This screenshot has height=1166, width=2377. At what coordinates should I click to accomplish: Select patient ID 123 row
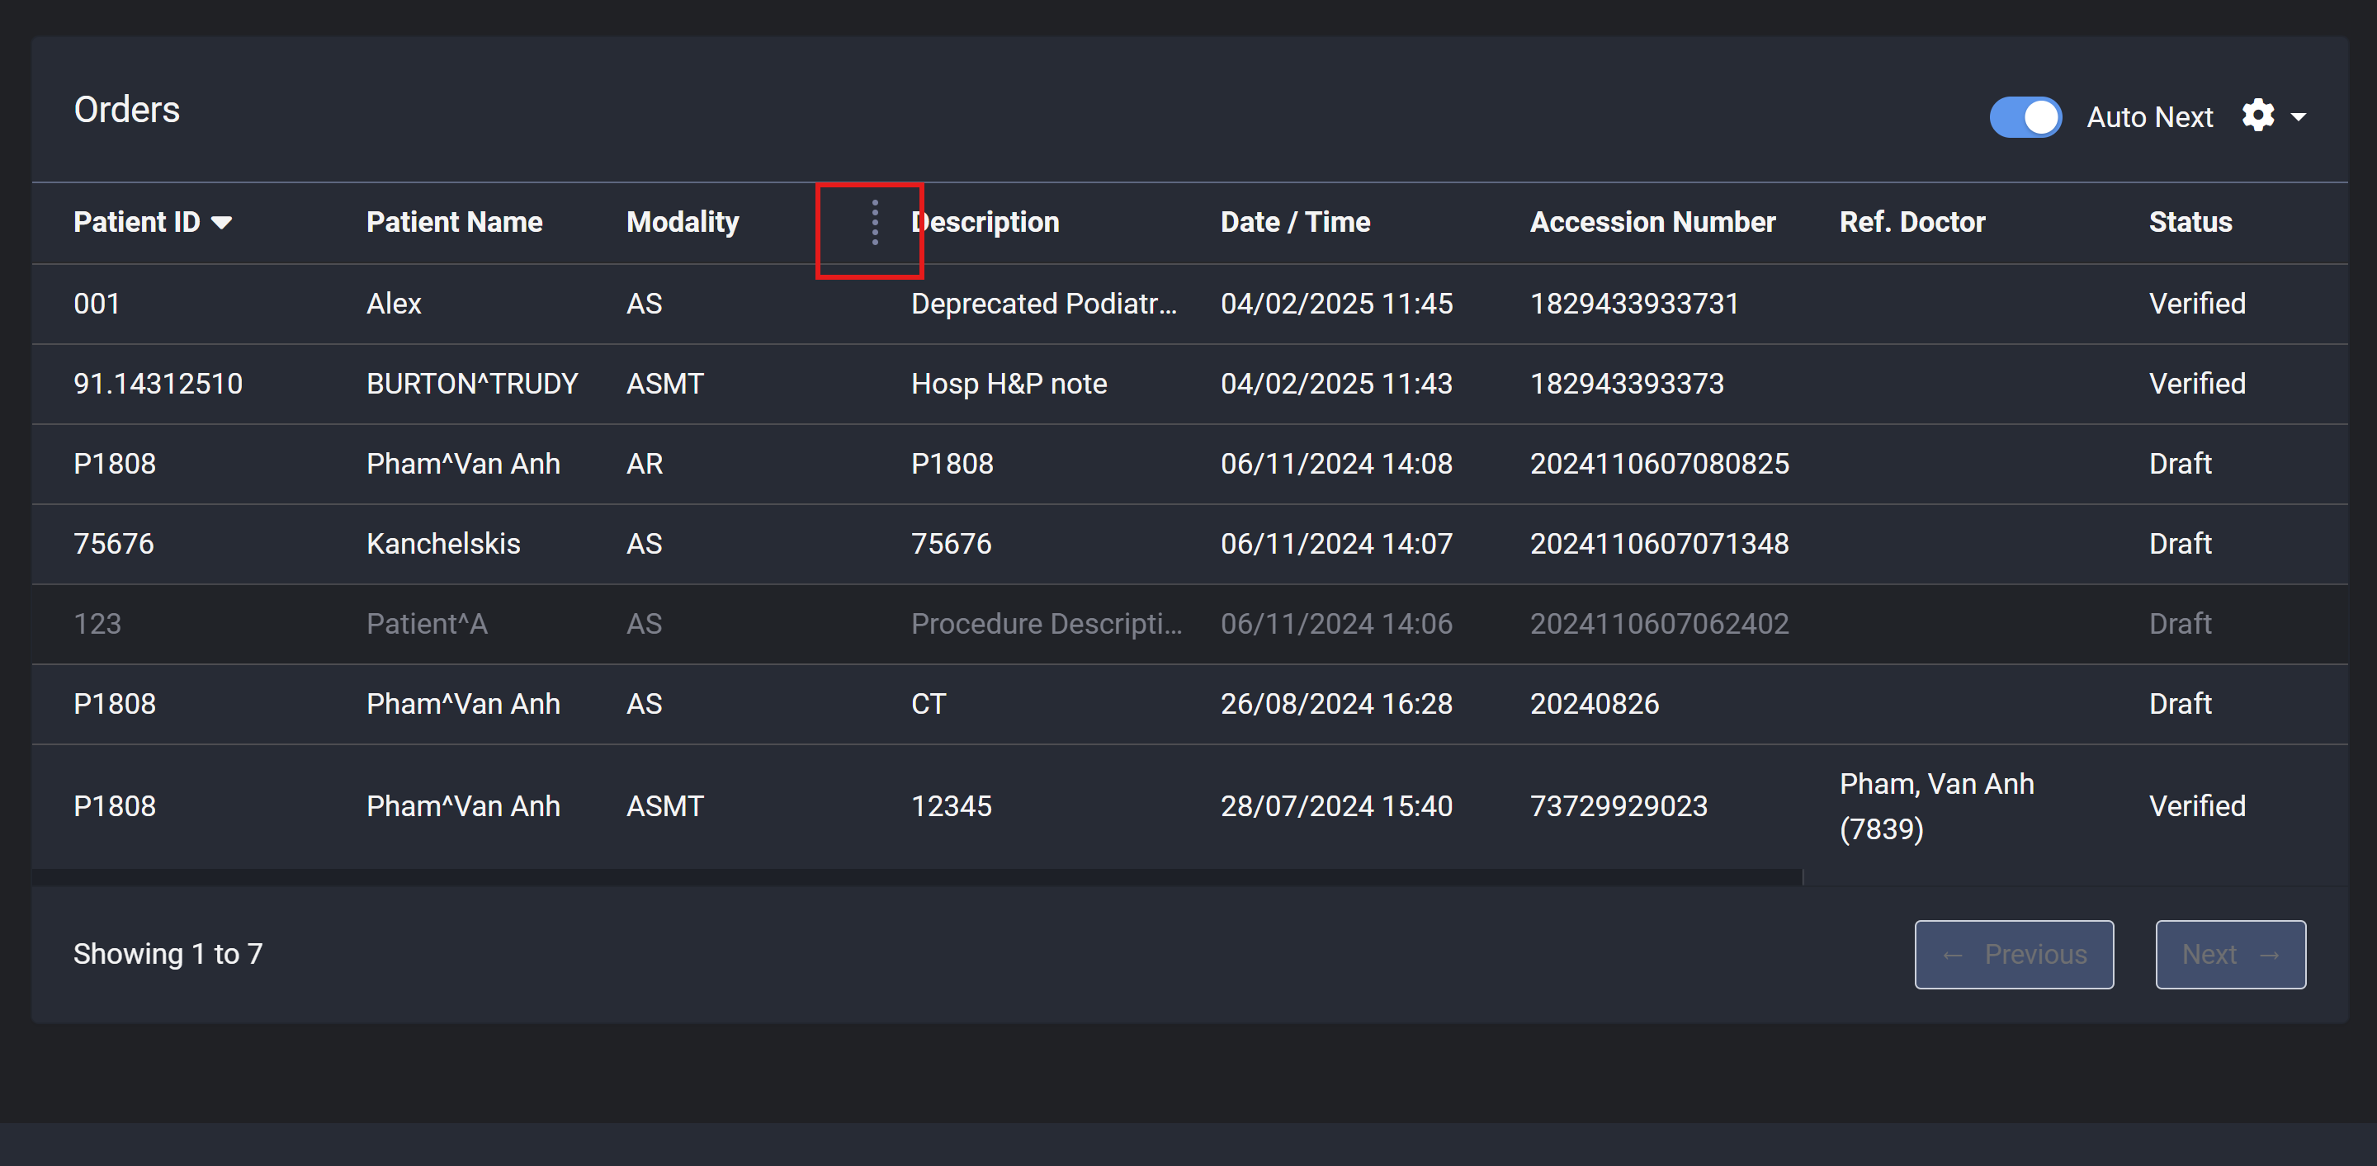pos(1189,624)
